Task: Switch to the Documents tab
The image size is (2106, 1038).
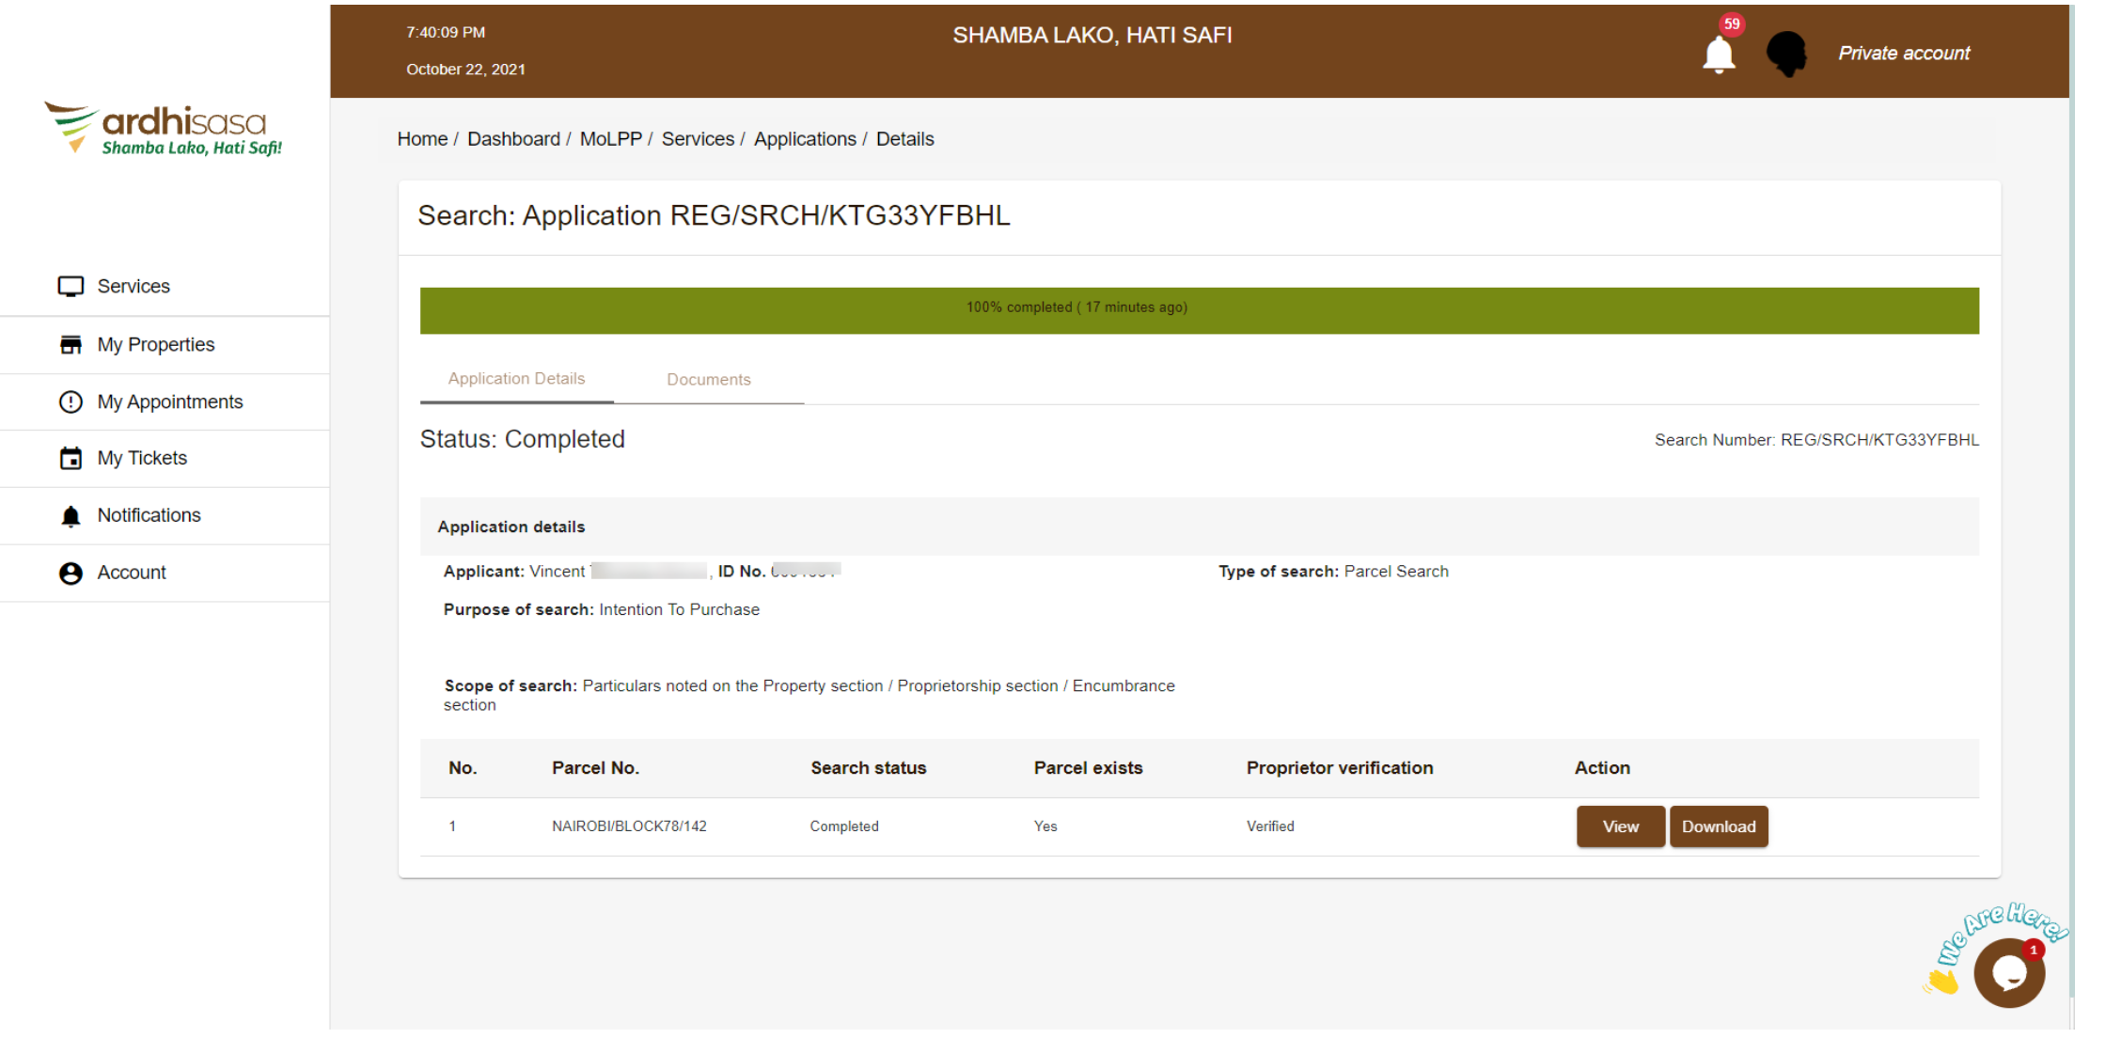Action: coord(708,380)
